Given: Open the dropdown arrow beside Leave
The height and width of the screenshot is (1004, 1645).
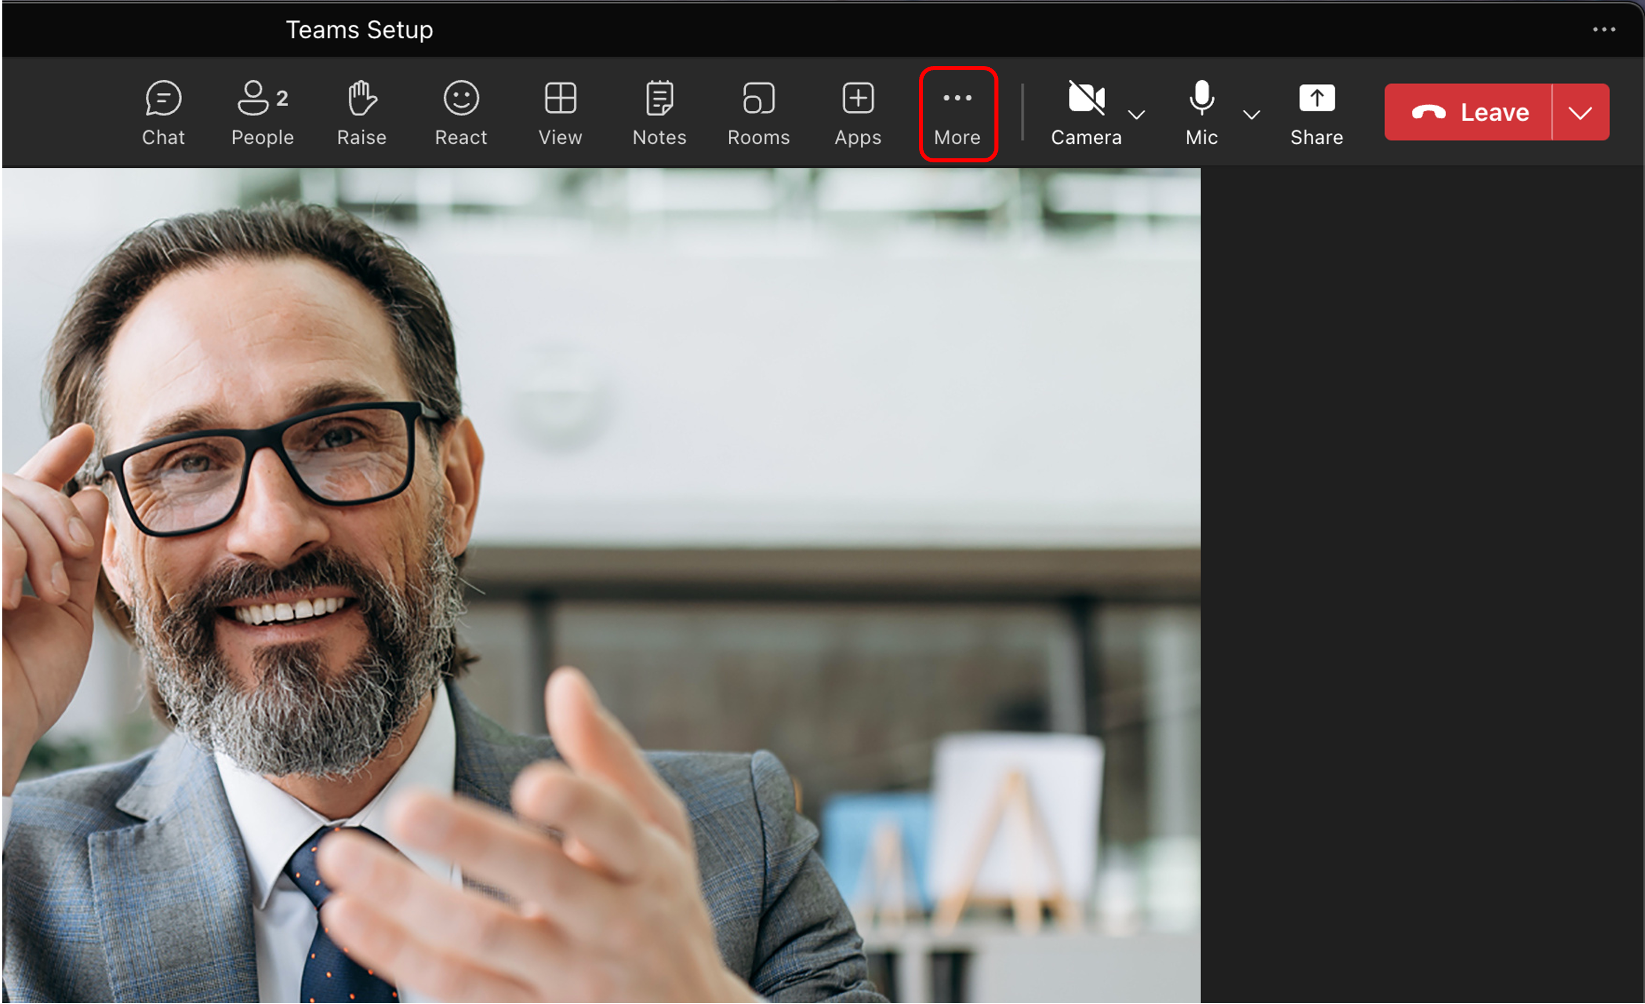Looking at the screenshot, I should coord(1579,113).
